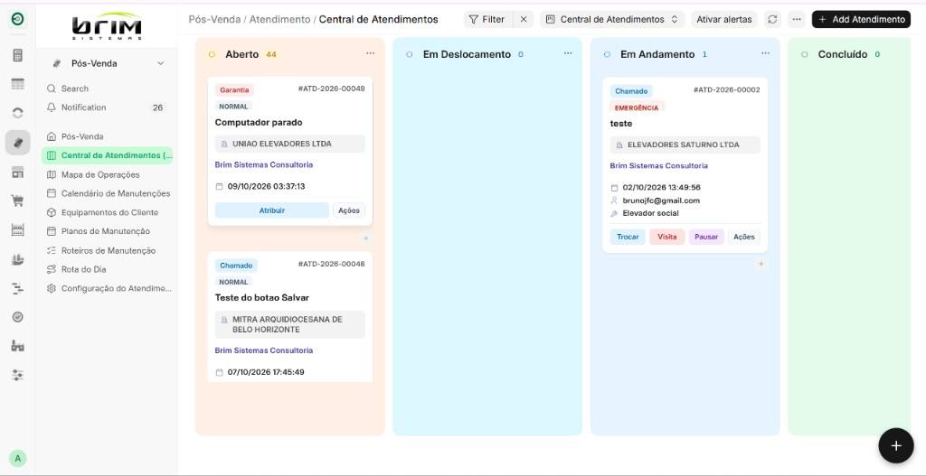
Task: Open Rota do Dia
Action: [107, 269]
